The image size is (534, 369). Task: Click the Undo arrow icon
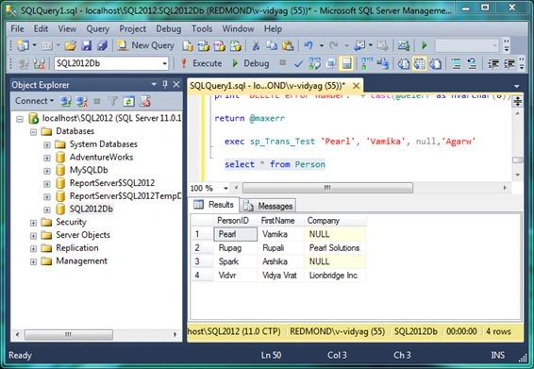[309, 45]
